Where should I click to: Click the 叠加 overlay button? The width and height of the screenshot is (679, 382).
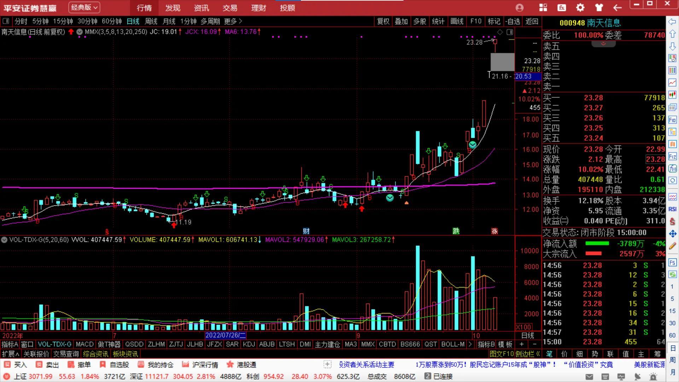(x=401, y=22)
